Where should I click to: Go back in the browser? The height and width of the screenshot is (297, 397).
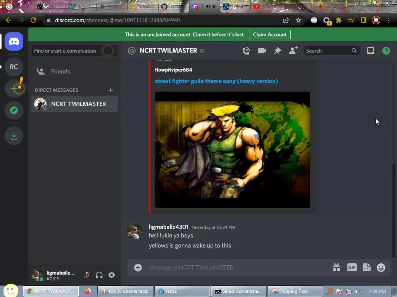point(9,20)
